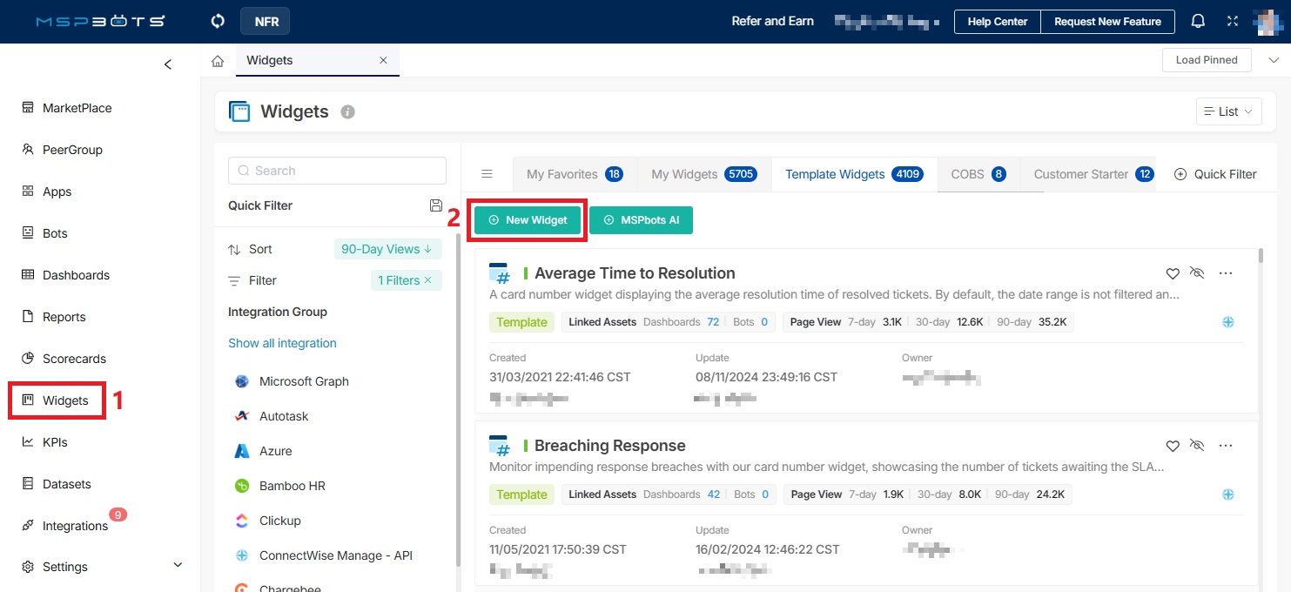This screenshot has height=592, width=1291.
Task: Click the notification bell icon
Action: pos(1199,22)
